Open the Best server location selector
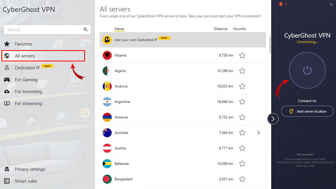Viewport: 336px width, 189px height. [307, 111]
